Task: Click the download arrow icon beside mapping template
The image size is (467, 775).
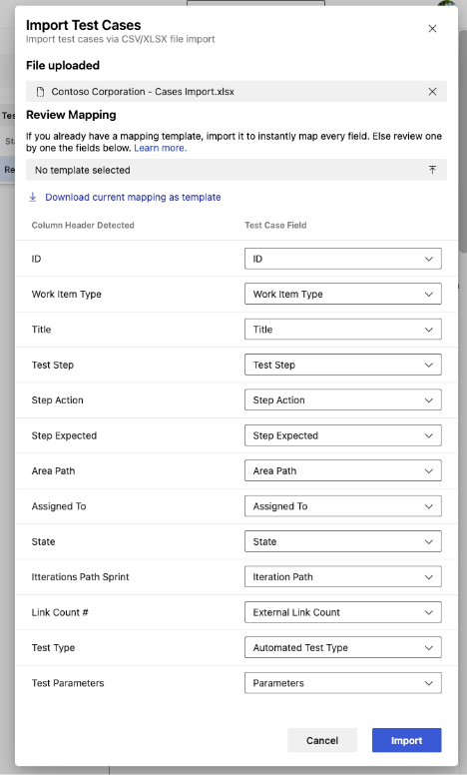Action: tap(33, 197)
